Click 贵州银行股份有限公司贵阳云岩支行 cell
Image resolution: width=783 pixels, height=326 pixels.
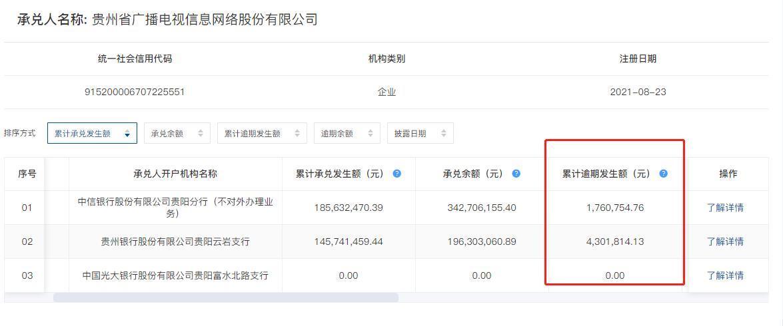[175, 242]
